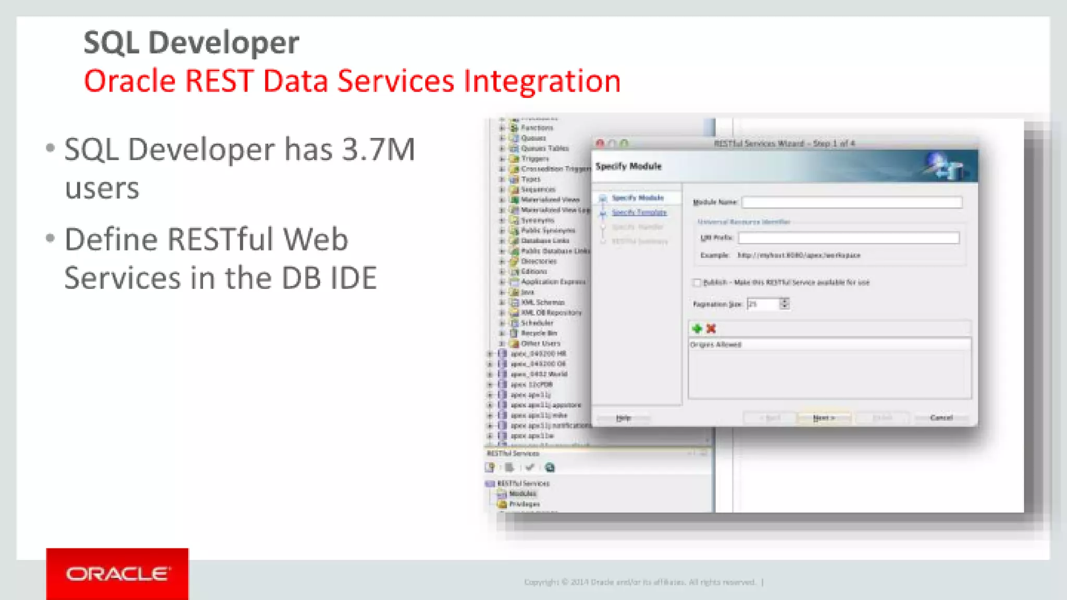The height and width of the screenshot is (600, 1067).
Task: Click the Next button in wizard
Action: (824, 418)
